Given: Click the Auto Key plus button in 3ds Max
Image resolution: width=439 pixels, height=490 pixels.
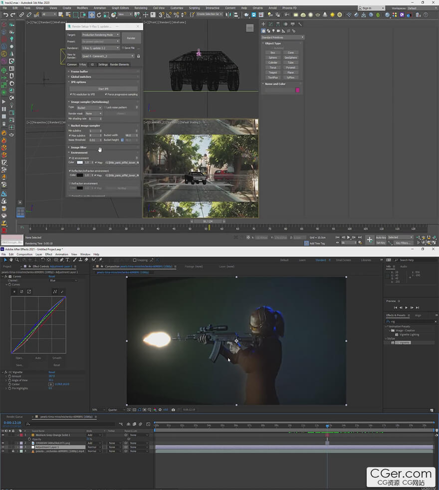Looking at the screenshot, I should pos(370,240).
